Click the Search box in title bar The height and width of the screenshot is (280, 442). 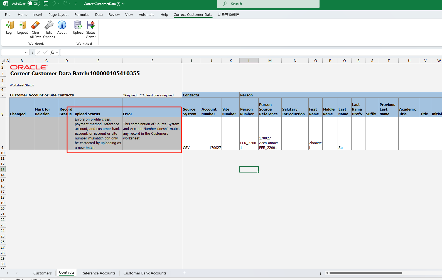coord(268,4)
